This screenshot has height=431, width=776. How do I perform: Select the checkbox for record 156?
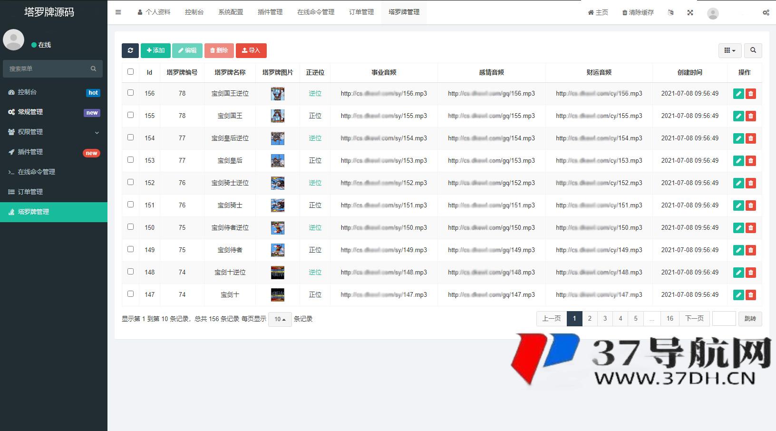click(x=130, y=93)
